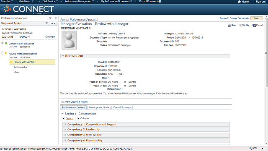The image size is (268, 151).
Task: Open Review Manager Evaluation step
Action: (x=23, y=54)
